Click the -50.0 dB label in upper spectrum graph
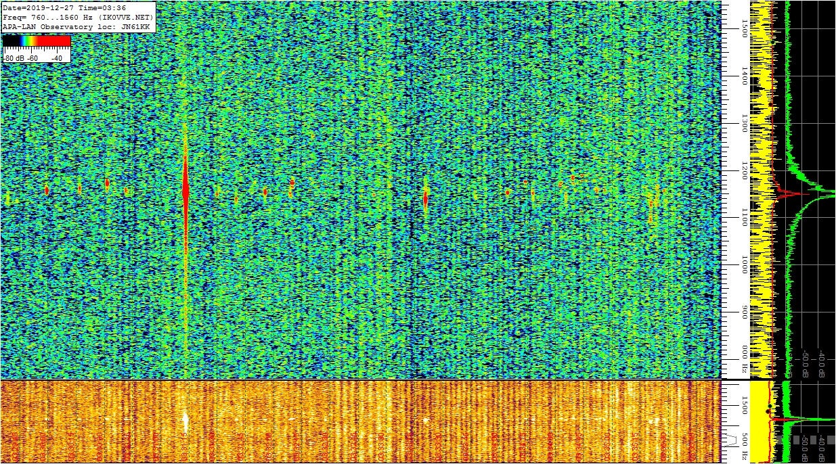Screen dimensions: 836x464 pos(805,364)
